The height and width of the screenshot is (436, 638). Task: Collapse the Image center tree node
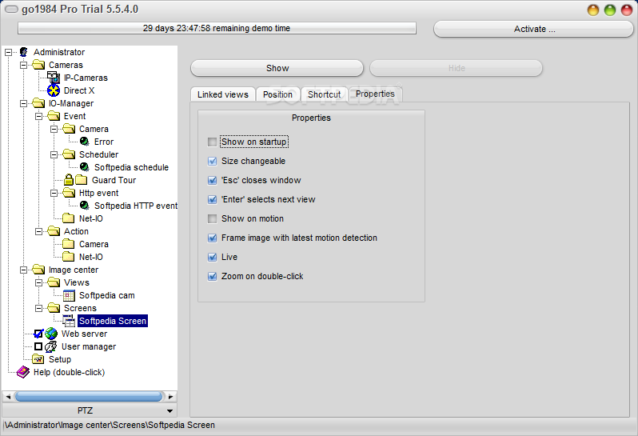[24, 270]
